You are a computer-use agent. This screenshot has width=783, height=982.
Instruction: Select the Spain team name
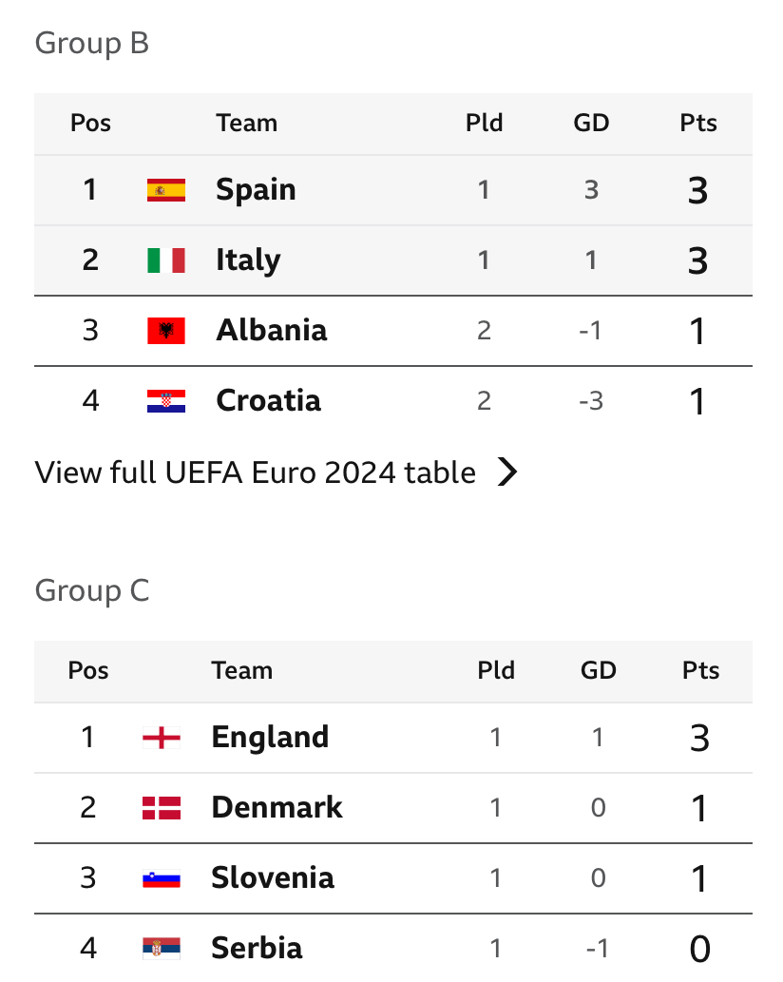coord(256,190)
